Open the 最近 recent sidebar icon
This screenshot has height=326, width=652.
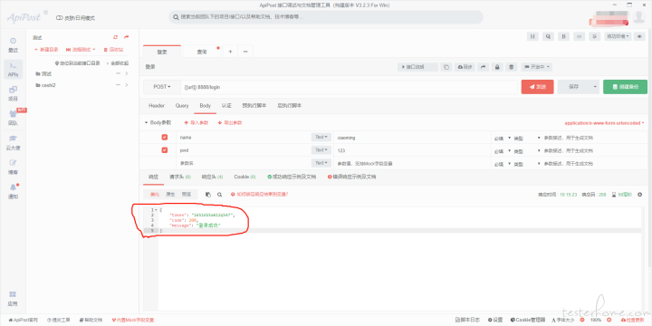13,45
